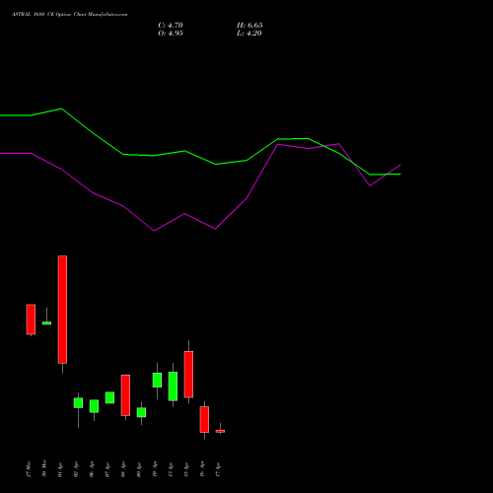Select the red candlestick on 16 Apr
Screen dimensions: 493x493
(x=204, y=419)
